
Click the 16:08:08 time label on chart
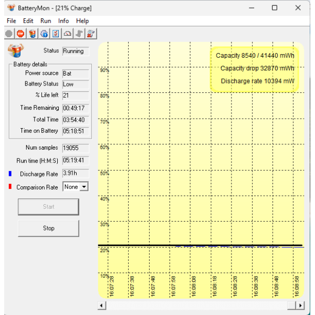click(194, 286)
